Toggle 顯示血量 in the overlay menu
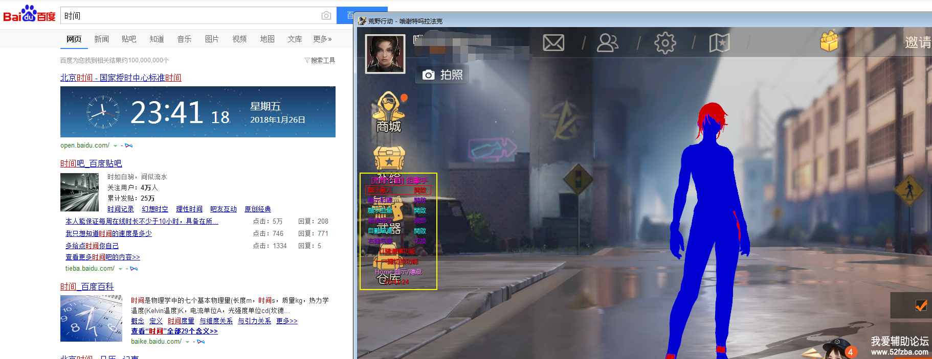This screenshot has width=932, height=359. coord(396,210)
